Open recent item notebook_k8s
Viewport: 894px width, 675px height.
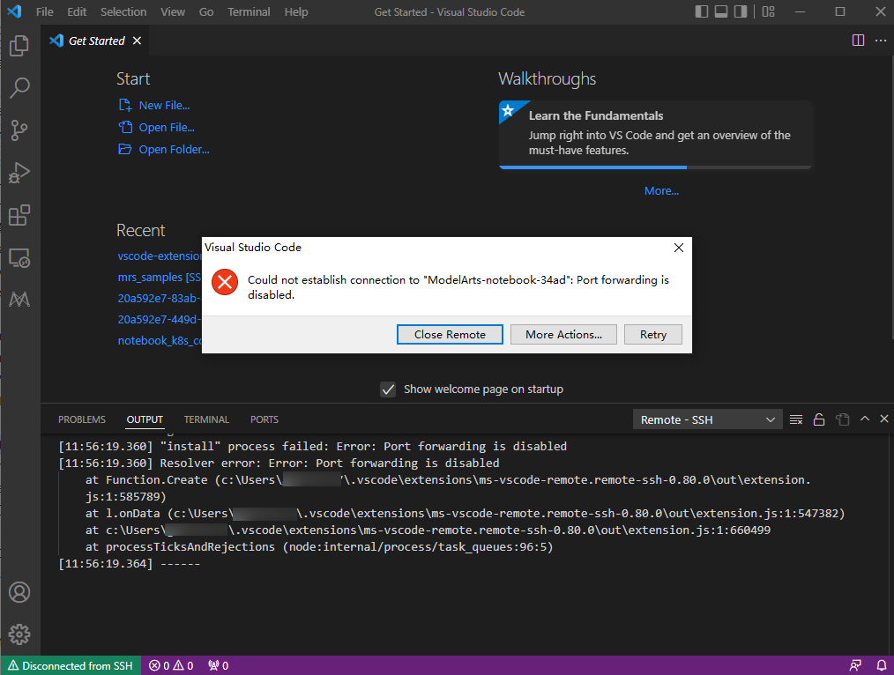[159, 341]
